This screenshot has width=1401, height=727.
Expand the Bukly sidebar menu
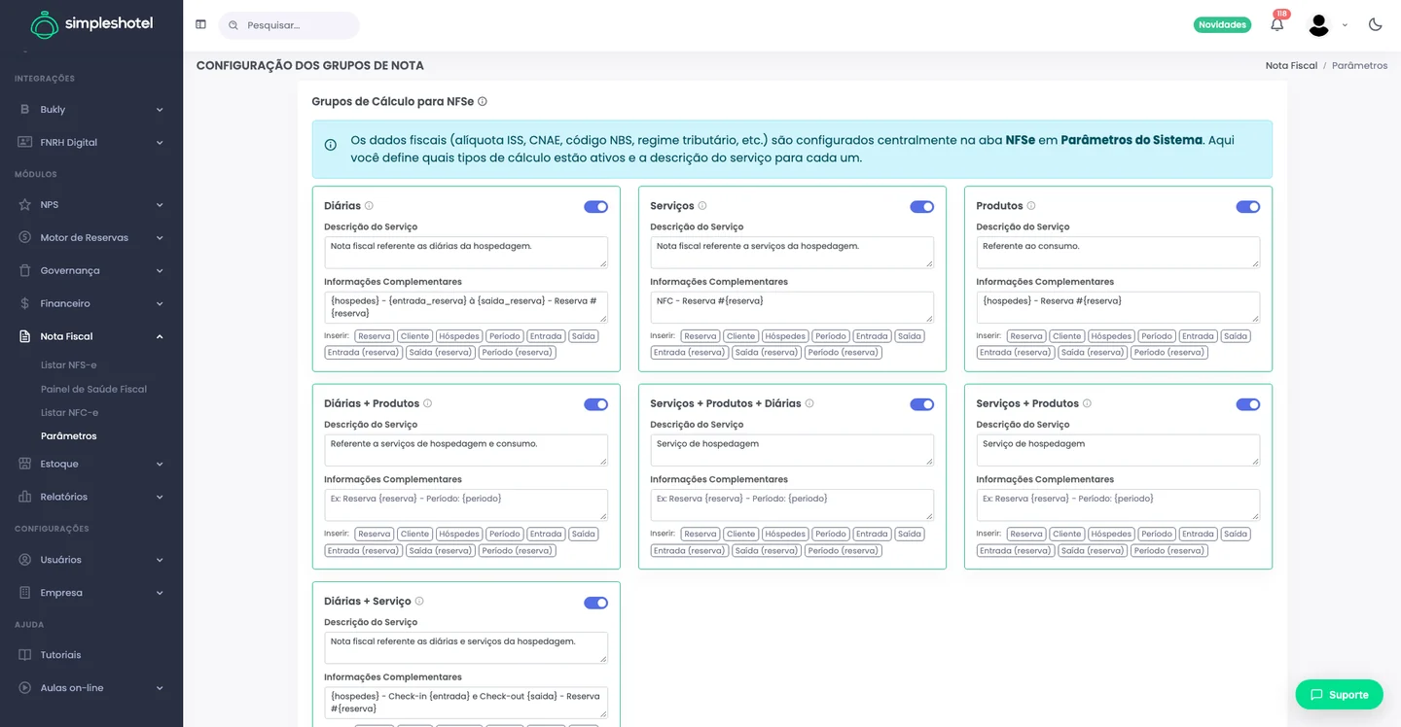tap(91, 110)
